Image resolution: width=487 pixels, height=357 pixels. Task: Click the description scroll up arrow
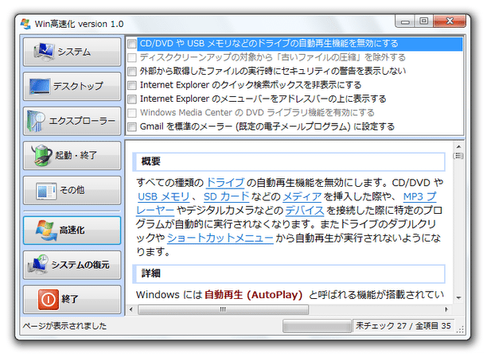tap(458, 146)
